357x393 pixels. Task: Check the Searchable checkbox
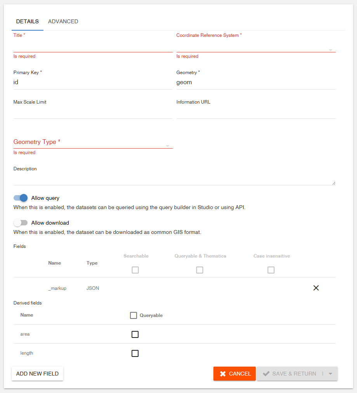point(135,270)
